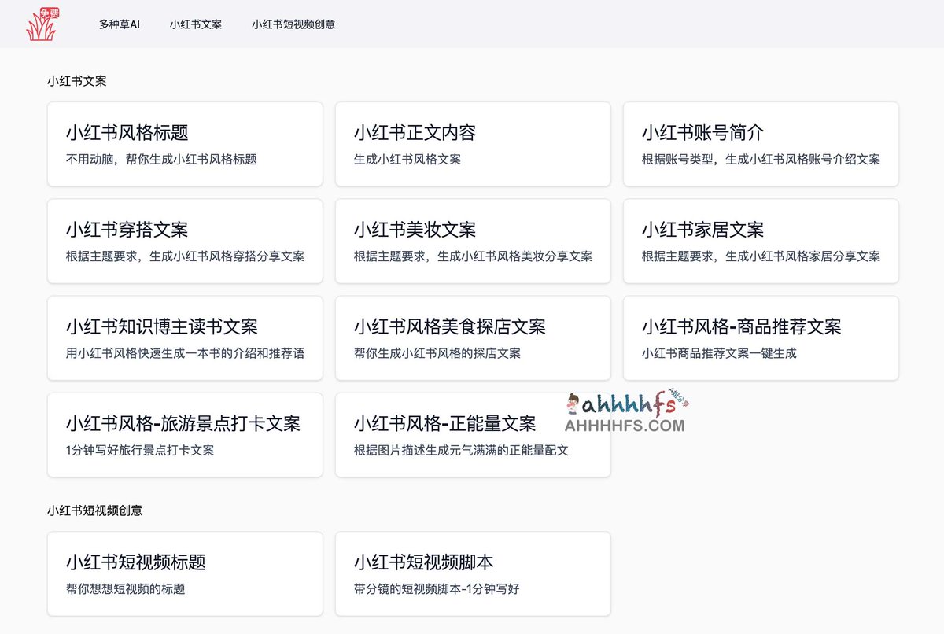Open the 小红书家居文案 card

(x=761, y=241)
